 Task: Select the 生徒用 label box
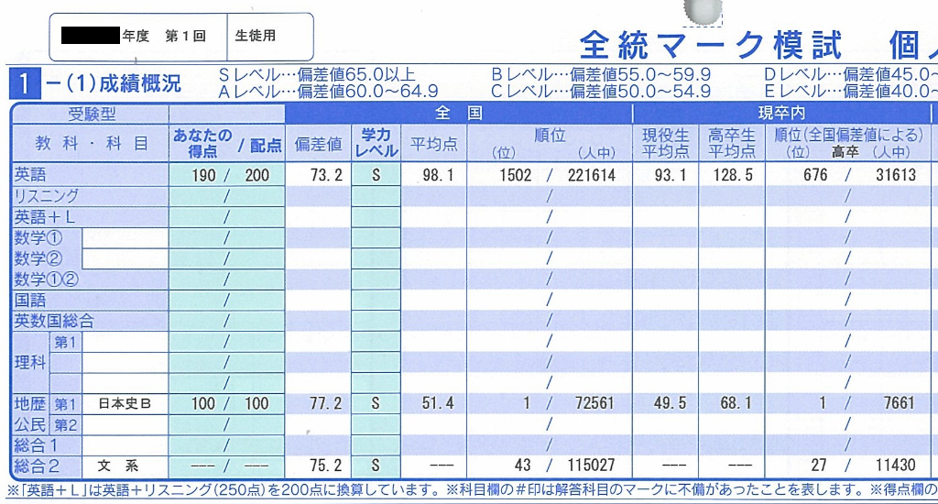(256, 36)
